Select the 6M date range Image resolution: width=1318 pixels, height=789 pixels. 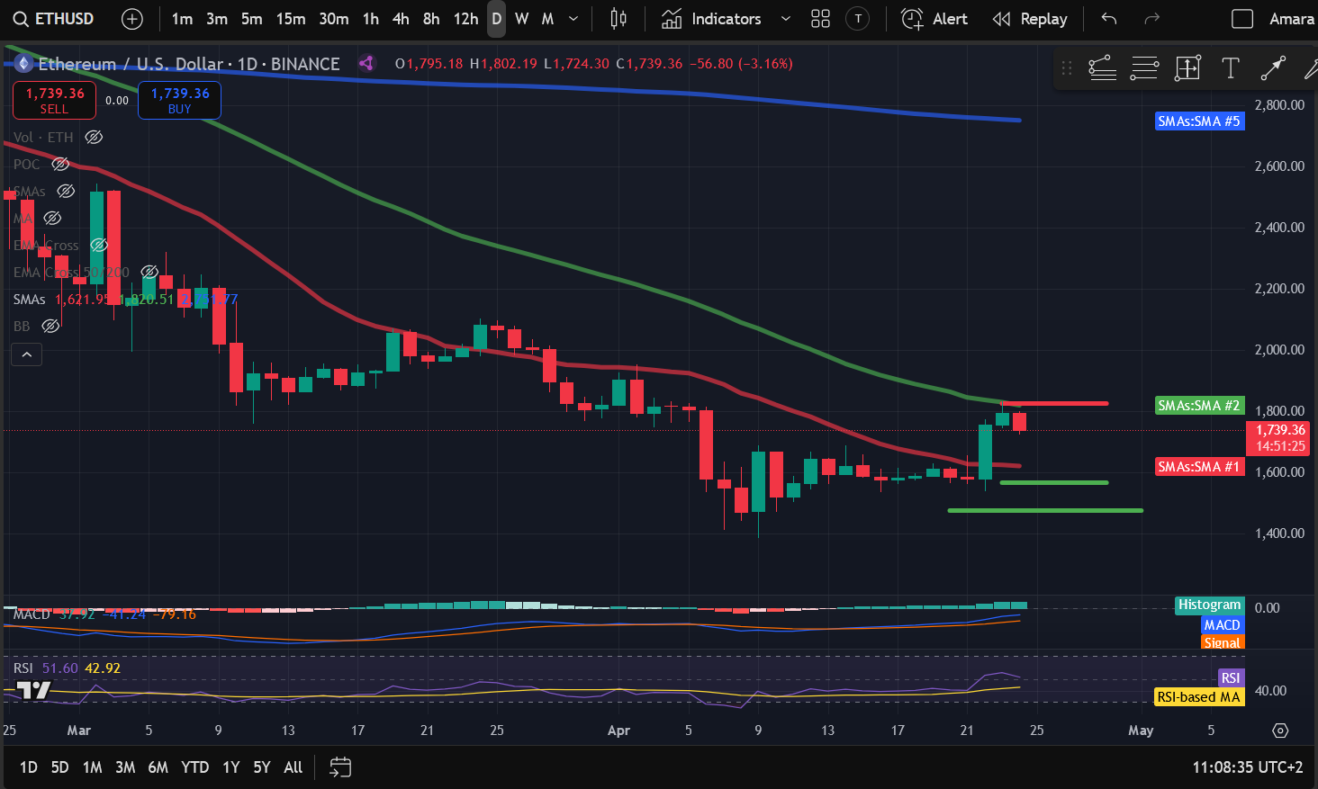[158, 767]
